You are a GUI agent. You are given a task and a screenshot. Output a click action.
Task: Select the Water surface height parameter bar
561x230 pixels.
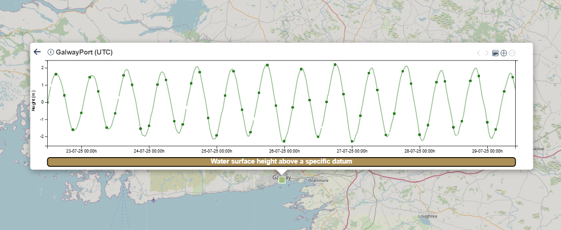281,162
